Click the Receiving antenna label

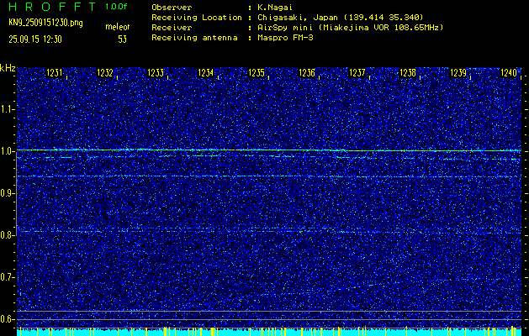[x=194, y=38]
